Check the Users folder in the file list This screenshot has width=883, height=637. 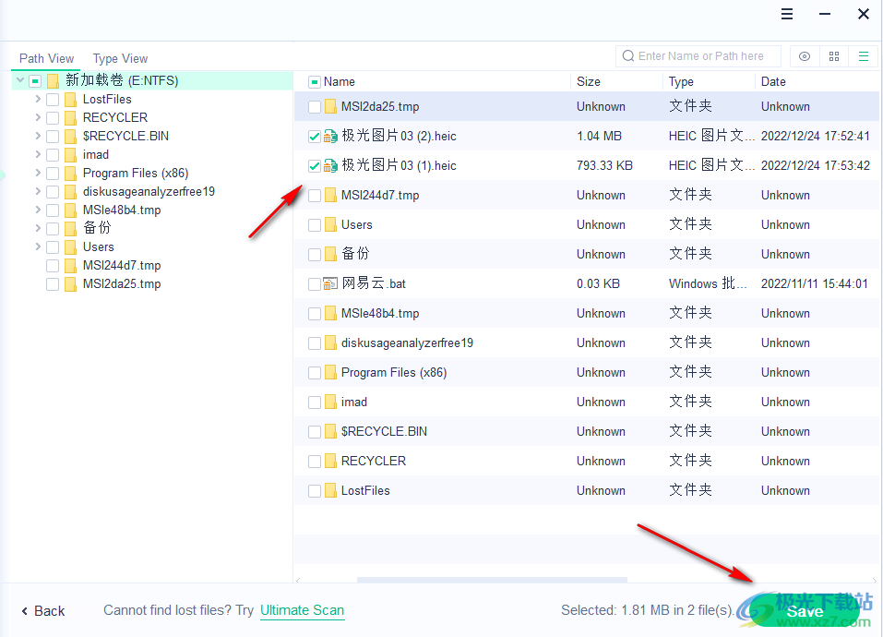tap(314, 224)
